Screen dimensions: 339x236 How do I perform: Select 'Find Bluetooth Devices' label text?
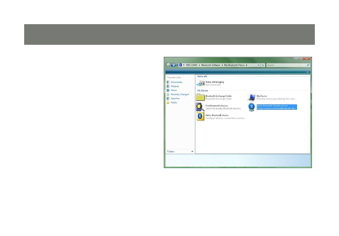(x=217, y=106)
